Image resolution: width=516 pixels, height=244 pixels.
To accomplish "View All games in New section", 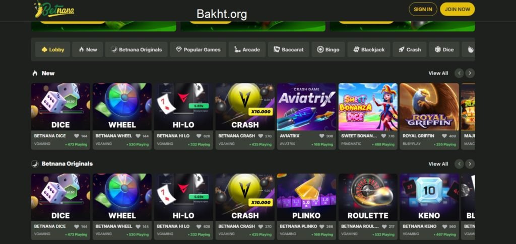I will 438,73.
